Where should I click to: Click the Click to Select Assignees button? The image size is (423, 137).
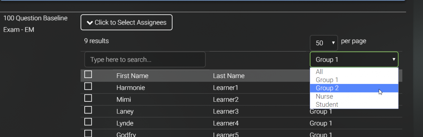coord(126,22)
